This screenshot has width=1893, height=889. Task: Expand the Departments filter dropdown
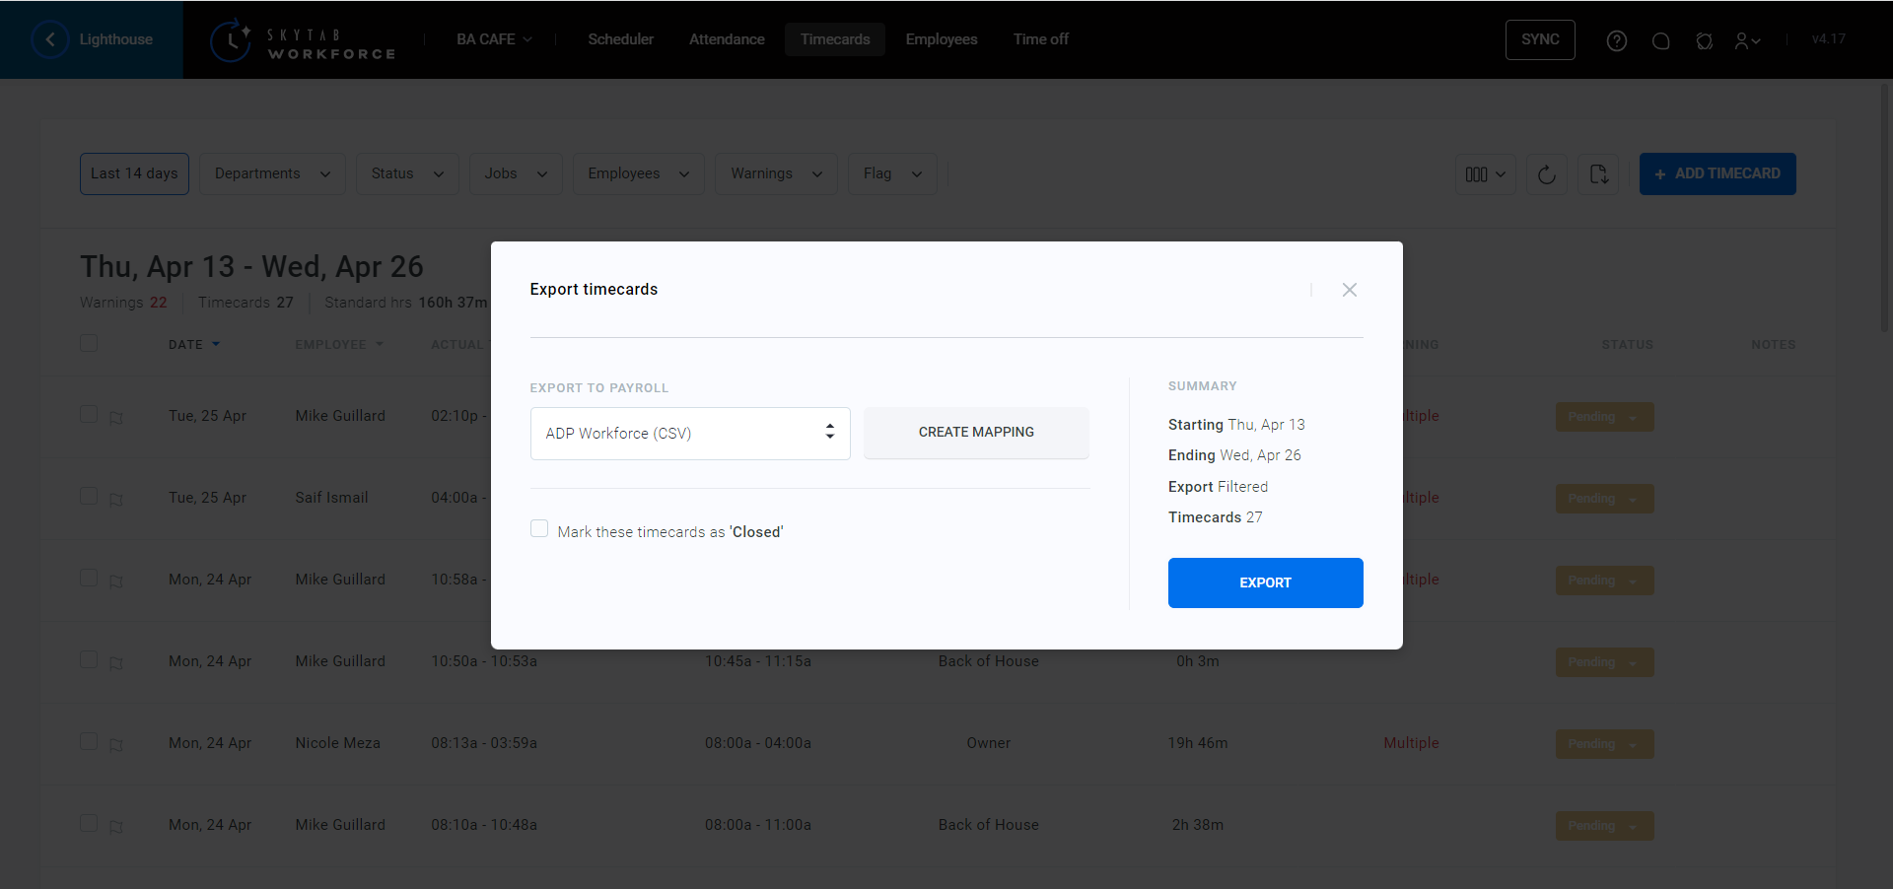click(272, 174)
